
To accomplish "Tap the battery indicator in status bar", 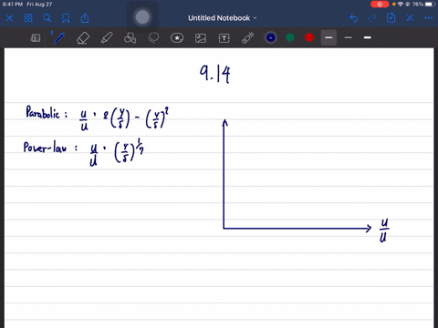I will tap(429, 5).
